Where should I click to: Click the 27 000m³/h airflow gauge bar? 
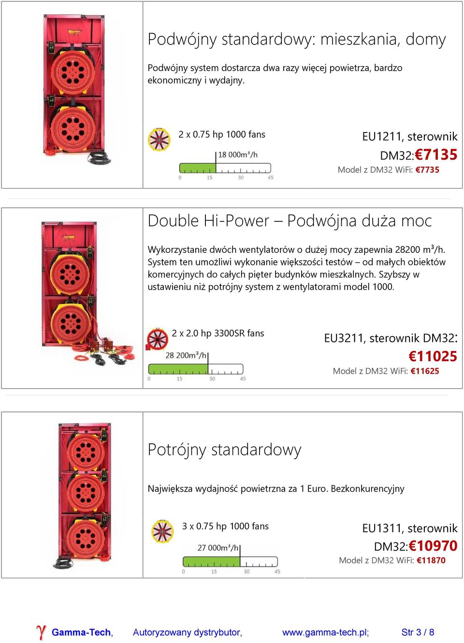click(230, 562)
